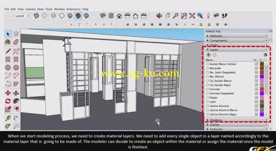Click the Add Layer plus button
This screenshot has width=276, height=151.
pyautogui.click(x=208, y=55)
